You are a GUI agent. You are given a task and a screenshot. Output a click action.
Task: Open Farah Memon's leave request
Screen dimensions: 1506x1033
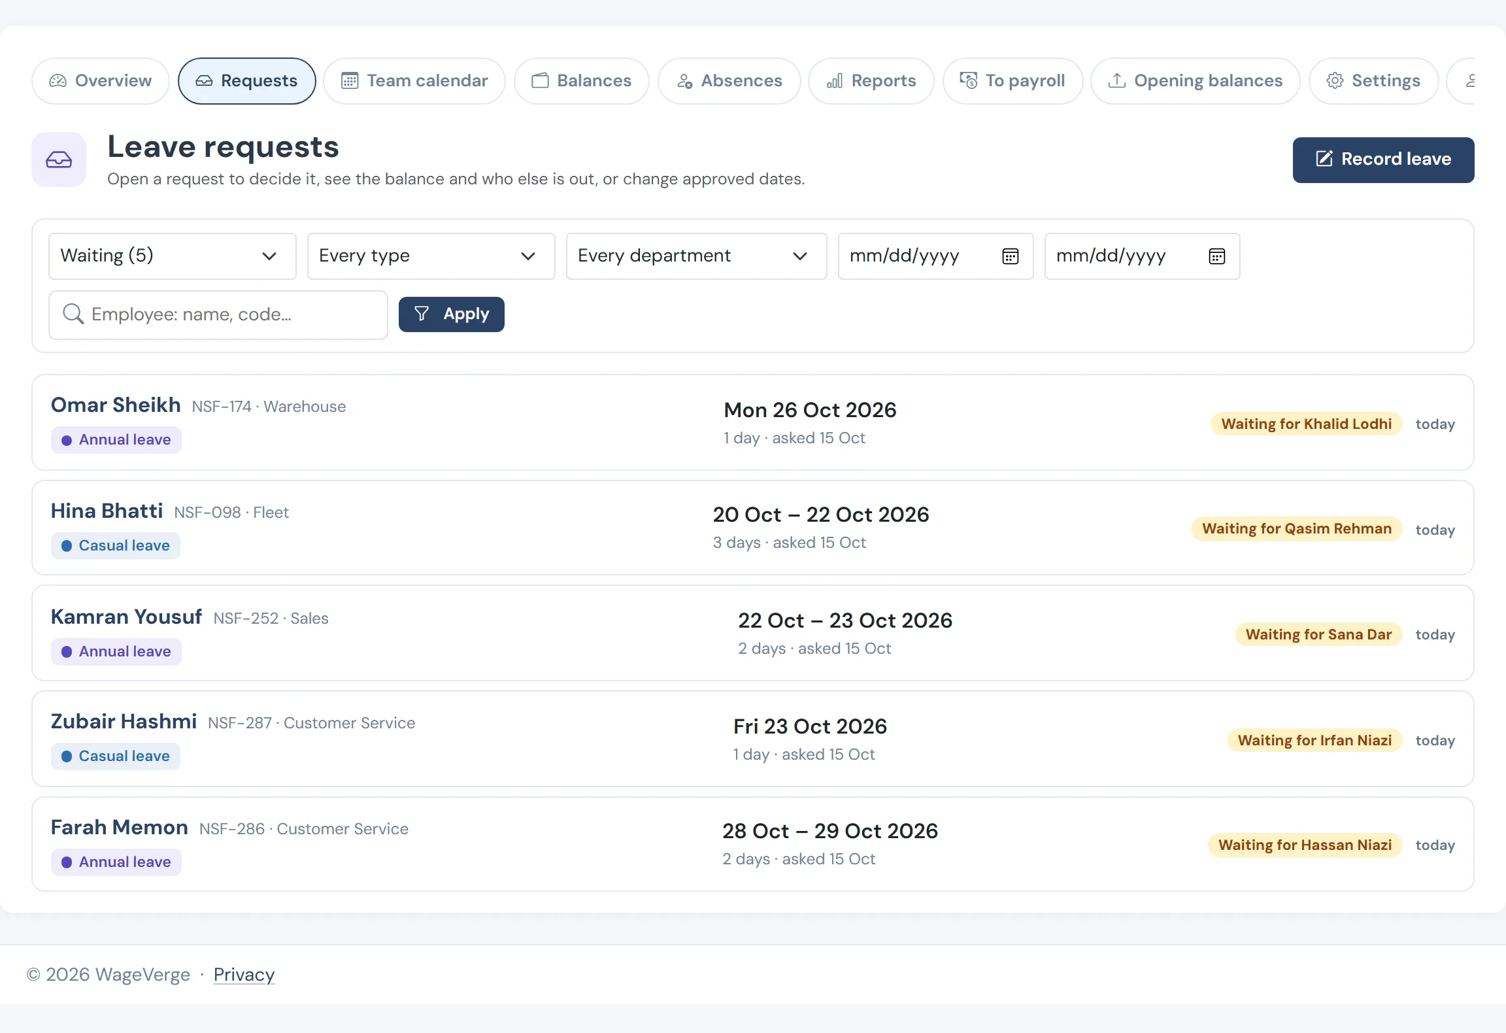(x=753, y=844)
